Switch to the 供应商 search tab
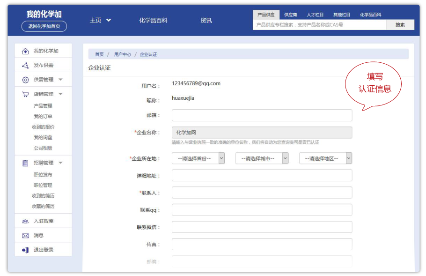Image resolution: width=426 pixels, height=276 pixels. 291,15
